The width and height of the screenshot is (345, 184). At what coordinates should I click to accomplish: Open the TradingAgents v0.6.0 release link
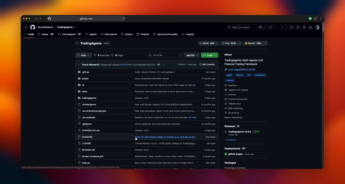(239, 132)
